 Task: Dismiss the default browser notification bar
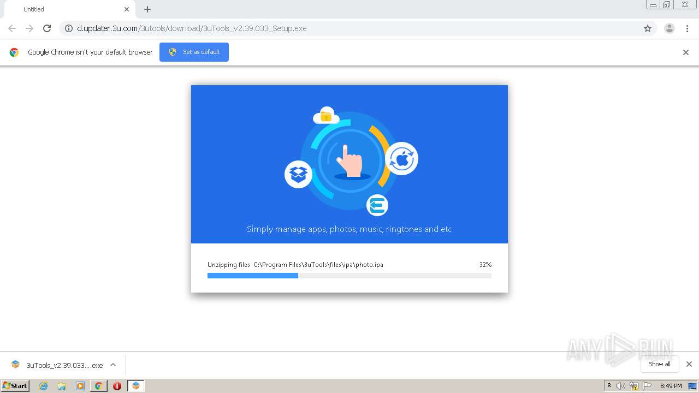pyautogui.click(x=686, y=52)
